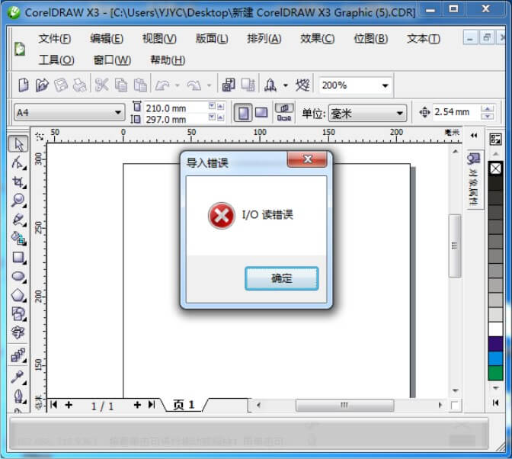Open the 位图(B) menu
This screenshot has height=459, width=512.
371,39
